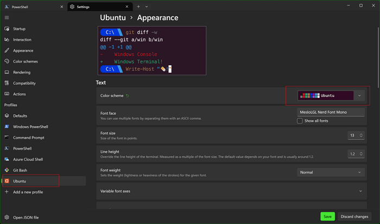Screen dimensions: 380x224
Task: Click the Command Prompt profile icon
Action: (x=7, y=138)
